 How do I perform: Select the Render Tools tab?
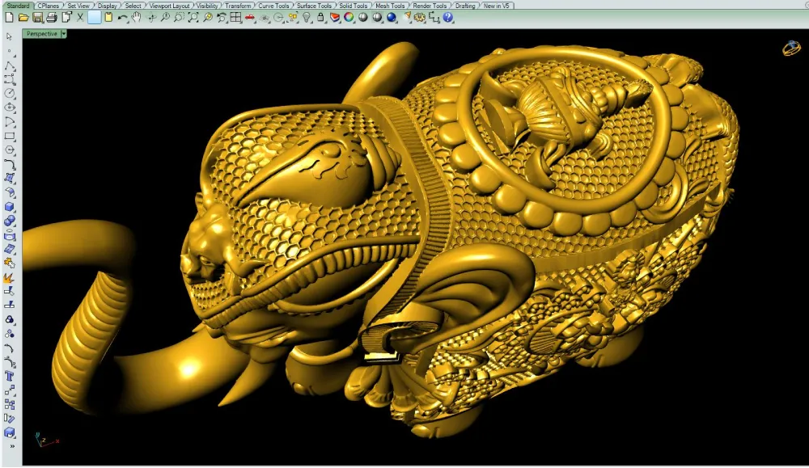click(x=430, y=6)
